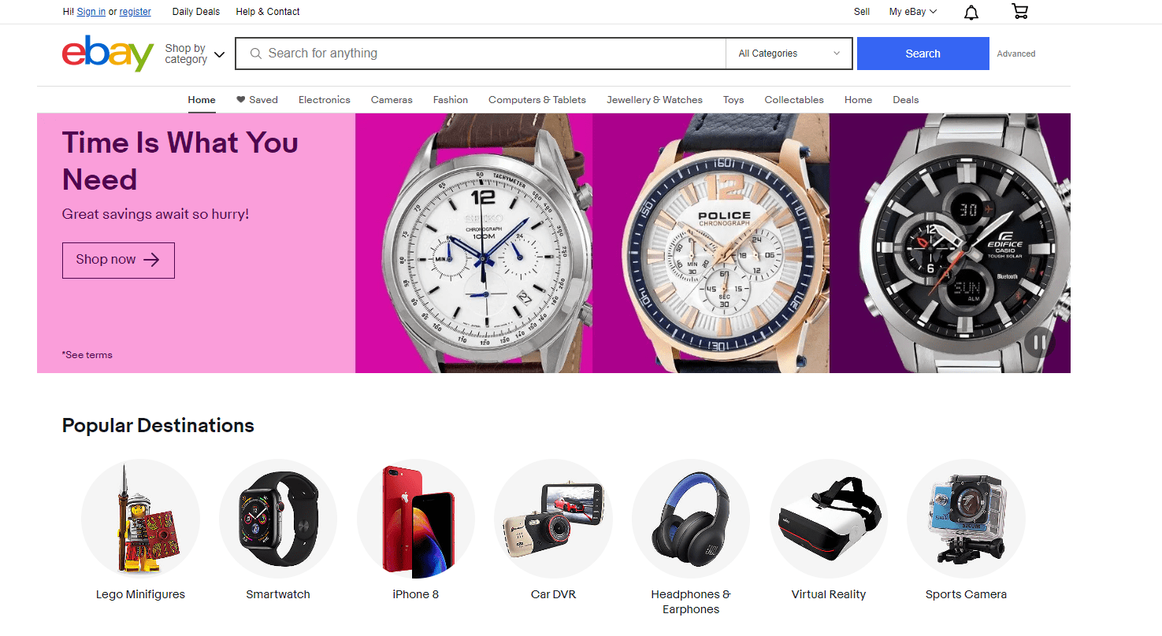Click the Shop now button
Image resolution: width=1162 pixels, height=636 pixels.
click(x=118, y=260)
